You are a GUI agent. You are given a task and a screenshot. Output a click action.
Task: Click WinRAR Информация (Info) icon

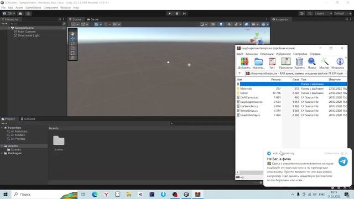(338, 63)
